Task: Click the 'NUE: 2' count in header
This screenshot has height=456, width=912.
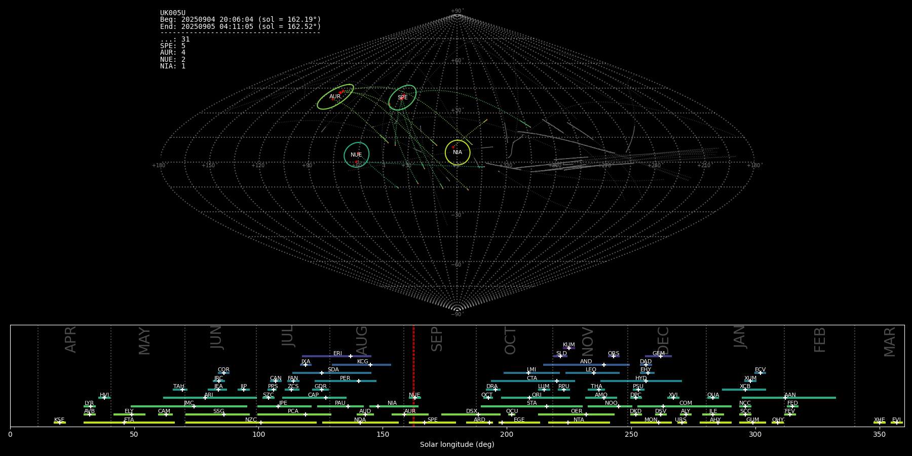Action: [x=173, y=60]
